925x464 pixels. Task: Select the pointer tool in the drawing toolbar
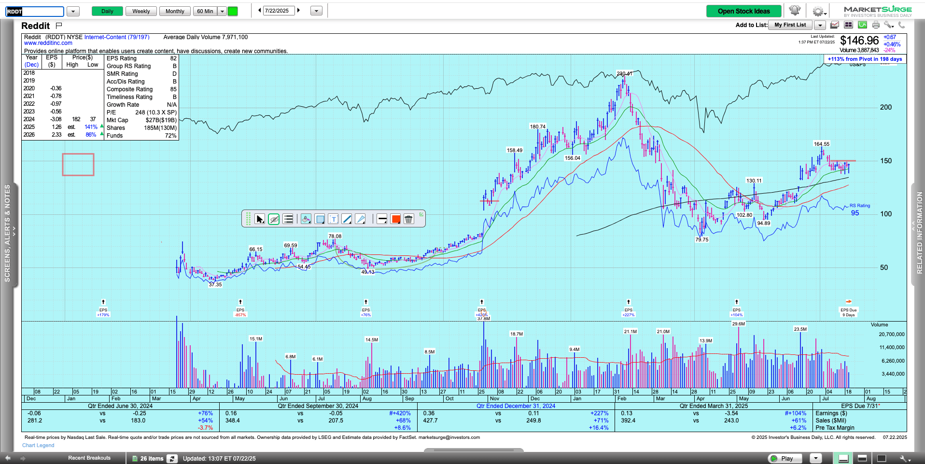260,219
